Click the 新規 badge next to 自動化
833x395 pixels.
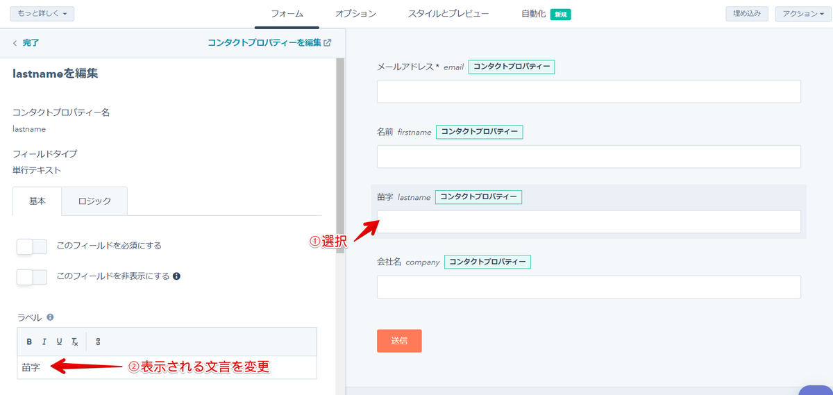560,14
